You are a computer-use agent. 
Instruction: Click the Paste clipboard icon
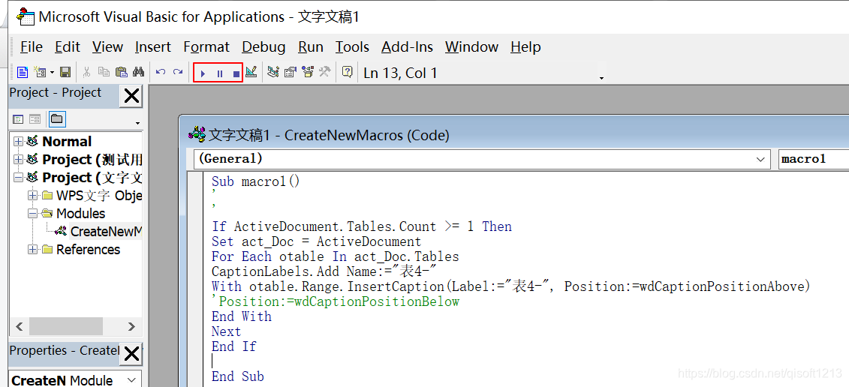122,72
